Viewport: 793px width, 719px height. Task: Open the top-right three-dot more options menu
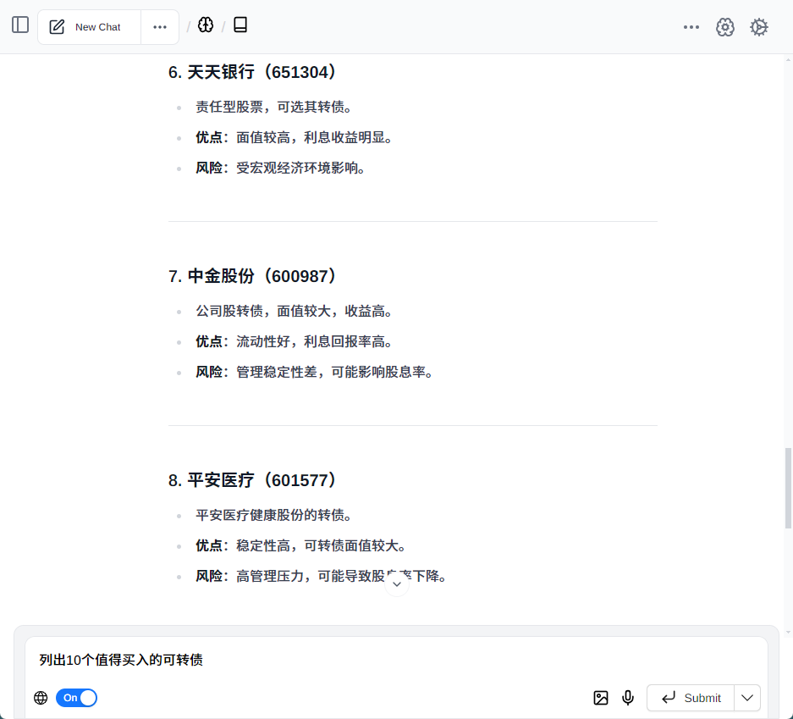point(691,27)
